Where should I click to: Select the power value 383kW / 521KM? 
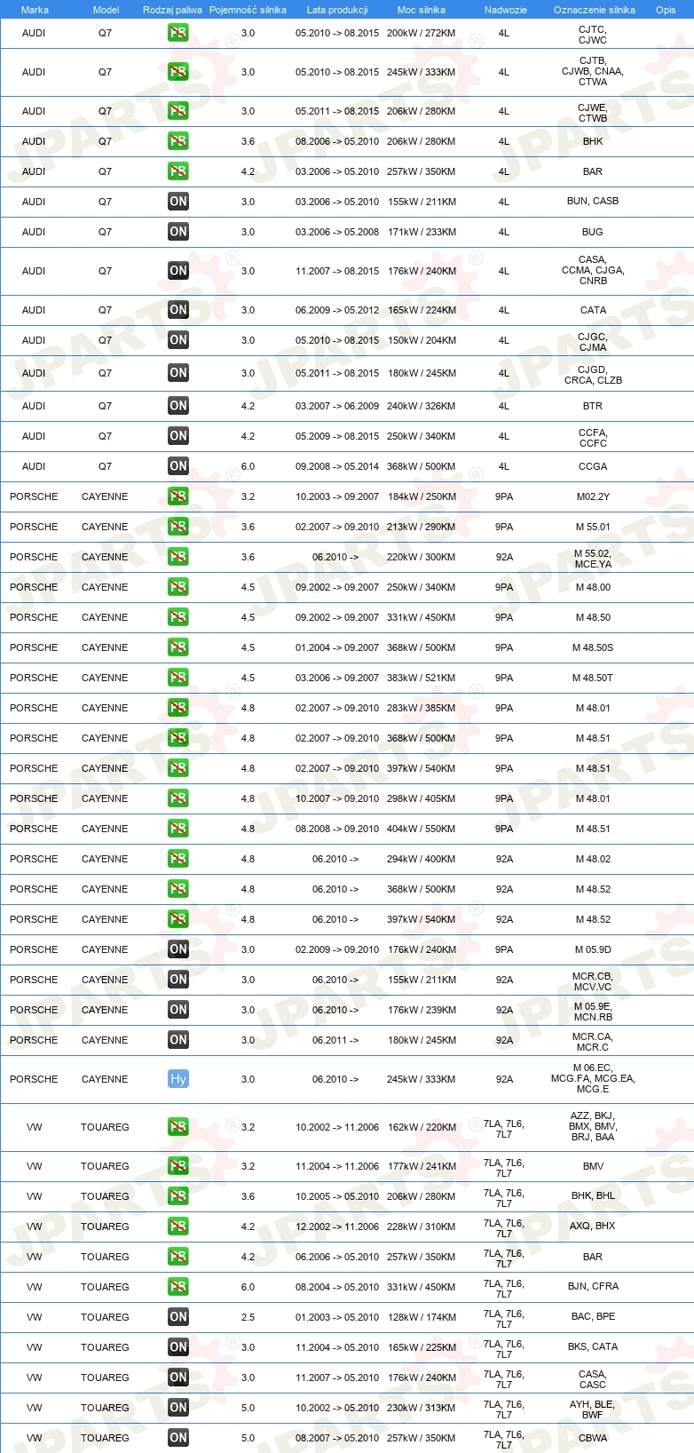(422, 678)
